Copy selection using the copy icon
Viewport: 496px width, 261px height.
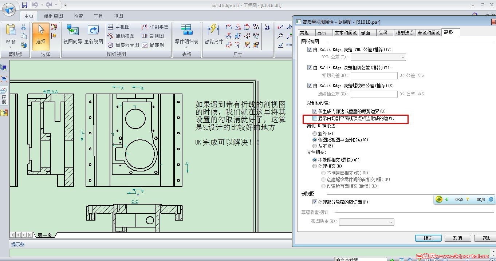pos(24,36)
